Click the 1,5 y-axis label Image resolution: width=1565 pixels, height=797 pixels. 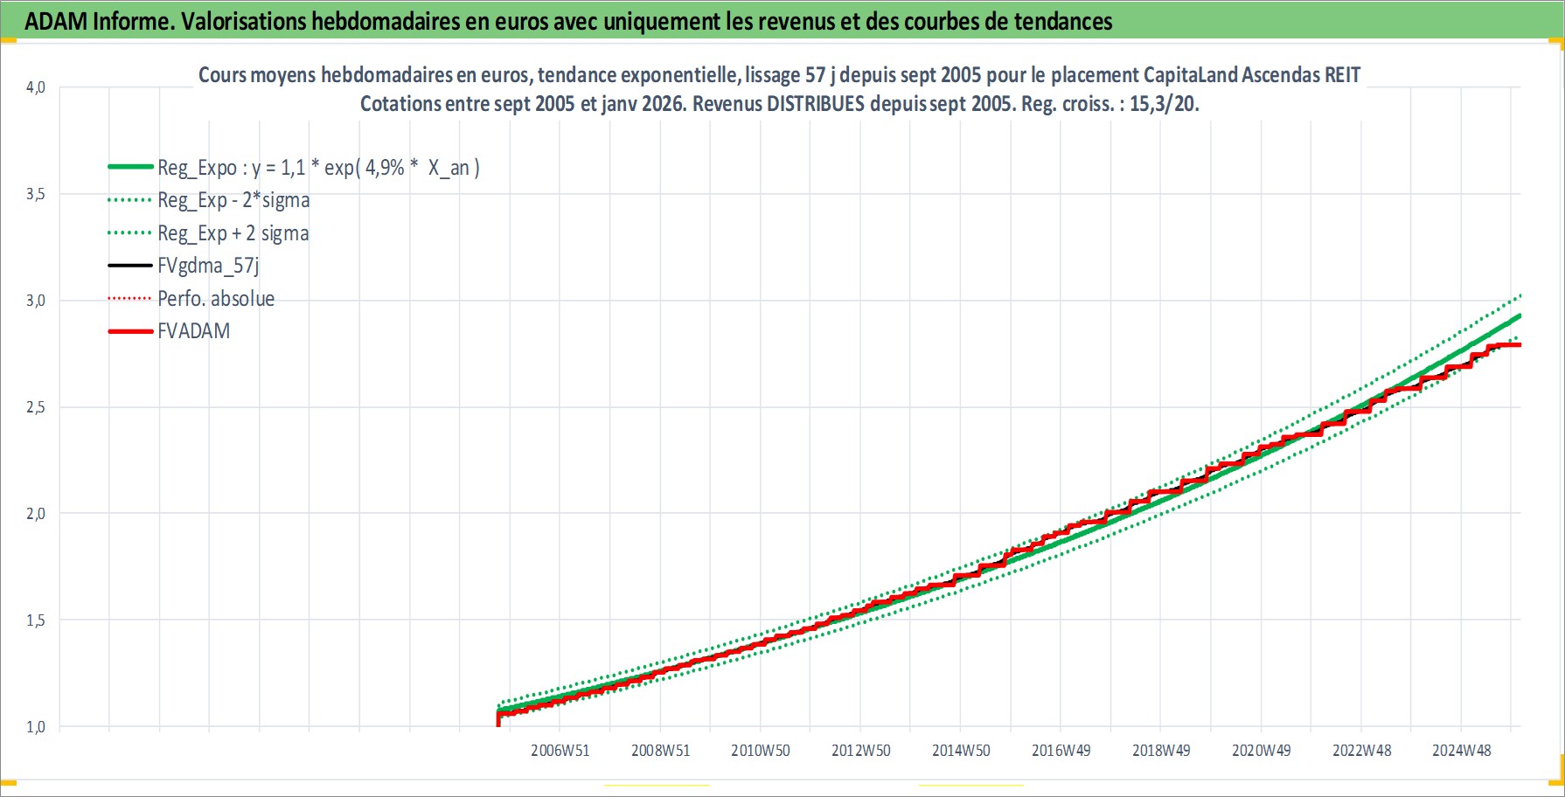point(35,620)
